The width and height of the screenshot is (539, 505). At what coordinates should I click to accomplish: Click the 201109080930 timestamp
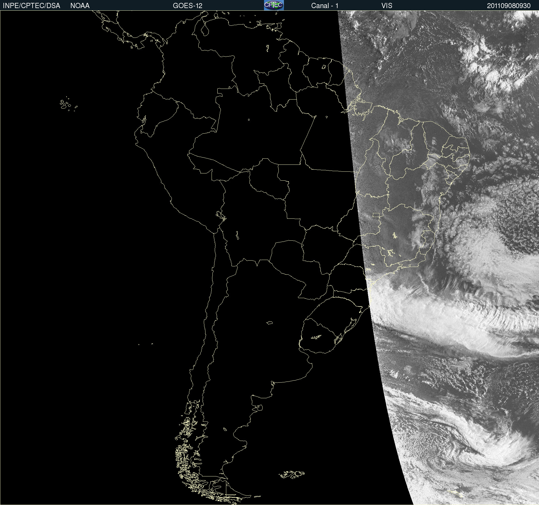pyautogui.click(x=509, y=6)
